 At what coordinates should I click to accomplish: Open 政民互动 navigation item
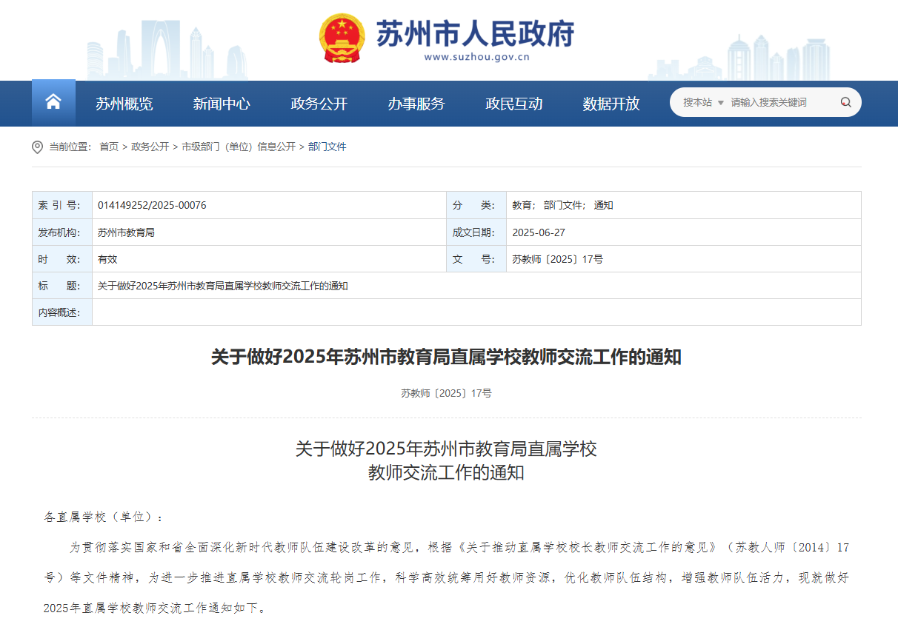pyautogui.click(x=513, y=104)
